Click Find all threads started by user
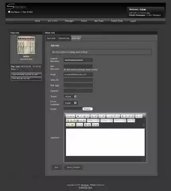Image resolution: width=171 pixels, height=191 pixels. click(26, 74)
